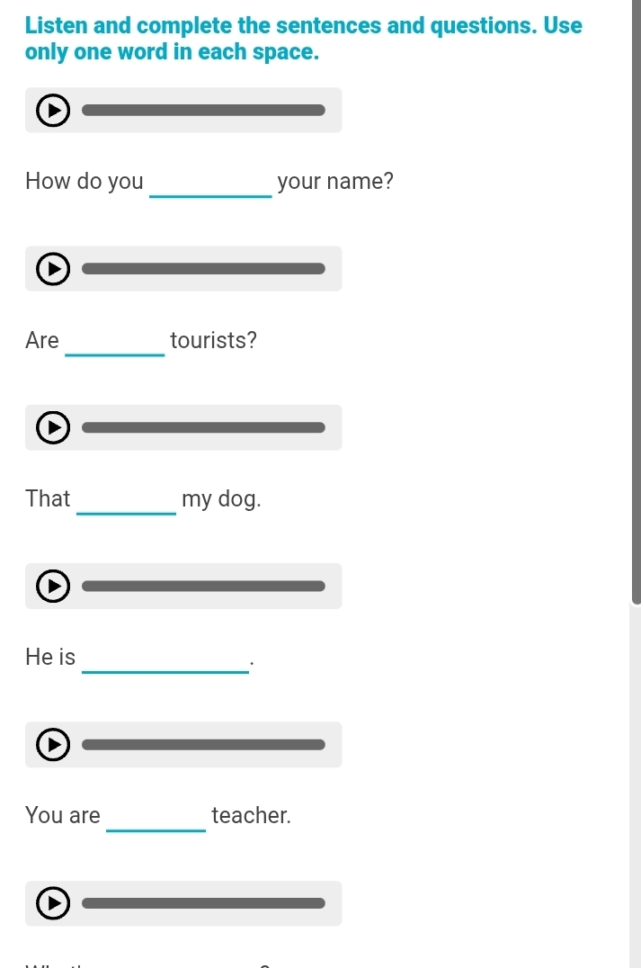
Task: Seek audio bar above 'That ... my dog'
Action: [203, 427]
